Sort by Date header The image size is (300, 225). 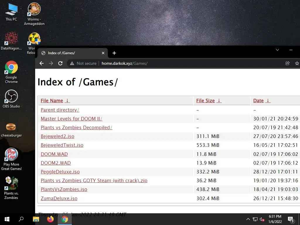(258, 101)
